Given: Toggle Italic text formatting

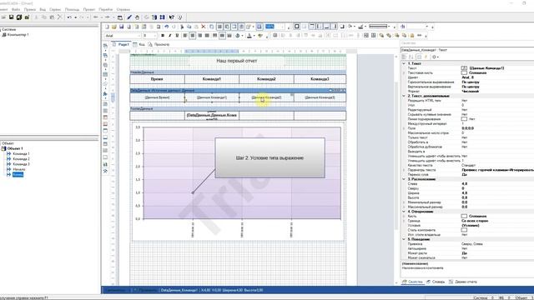Looking at the screenshot, I should [170, 36].
